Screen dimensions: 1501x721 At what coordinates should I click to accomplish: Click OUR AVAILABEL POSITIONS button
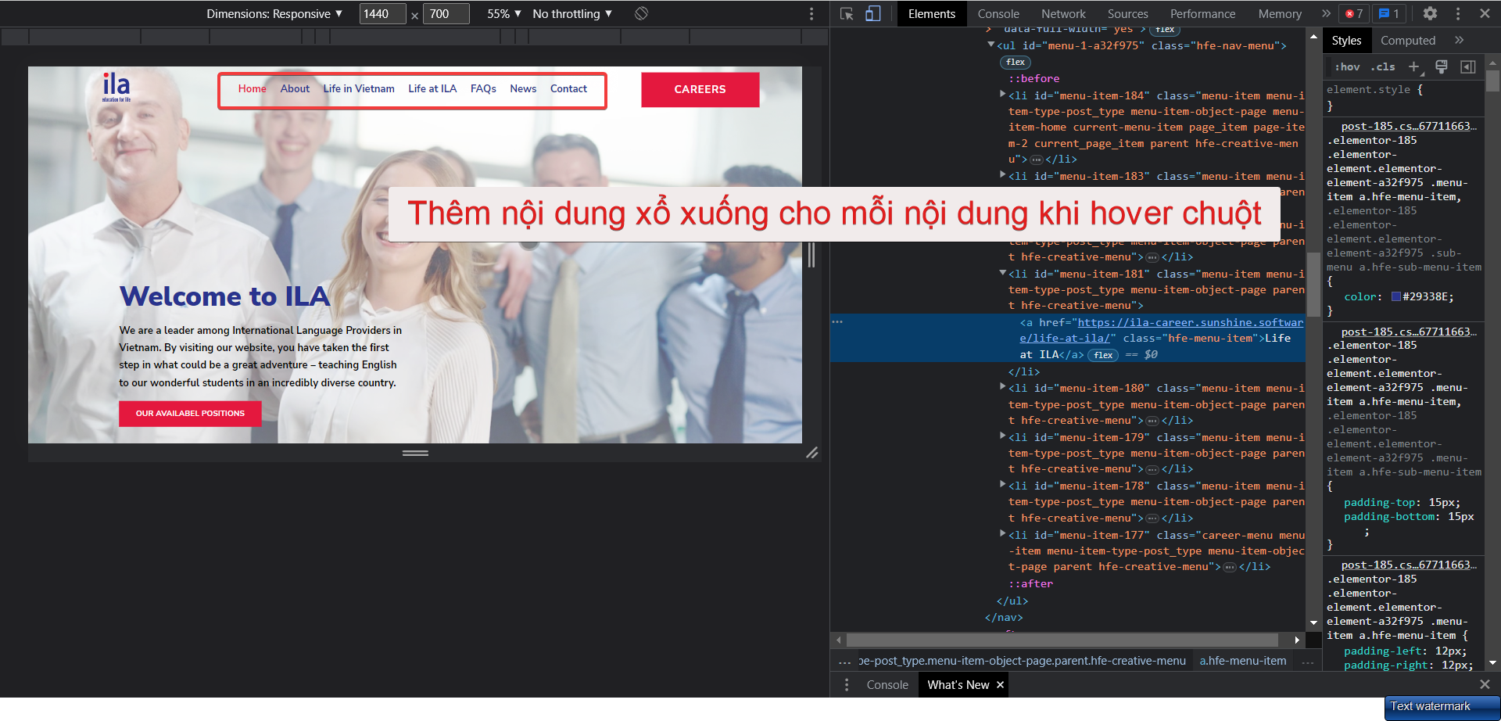[190, 413]
